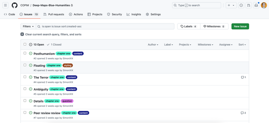Filter by content label on The Terror

pyautogui.click(x=72, y=78)
